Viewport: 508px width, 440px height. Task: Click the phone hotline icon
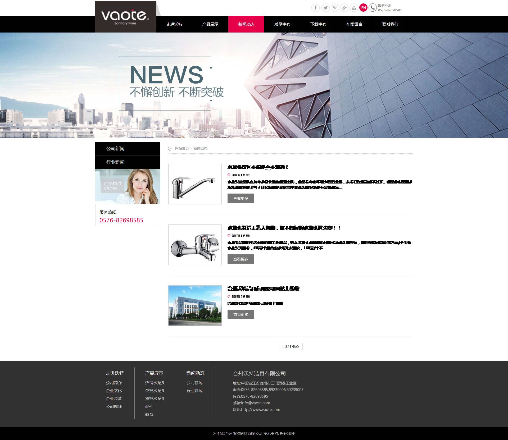coord(373,8)
